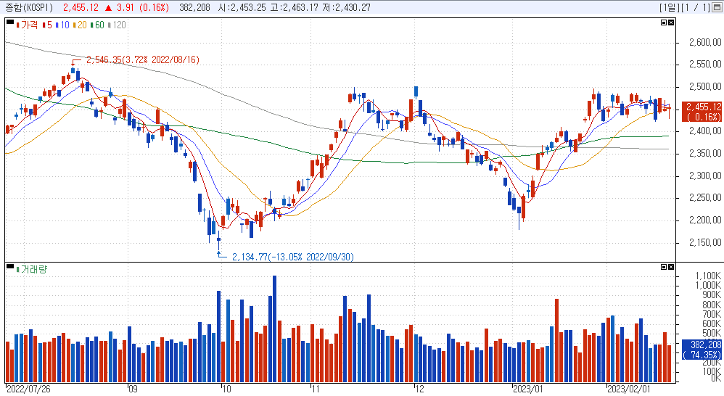Click the black handle icon of price panel
724x396 pixels.
[x=10, y=22]
